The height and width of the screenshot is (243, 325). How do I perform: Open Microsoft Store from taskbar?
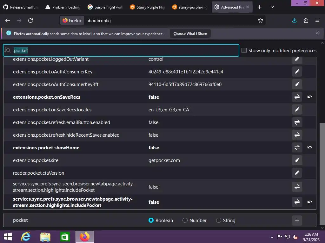65,237
